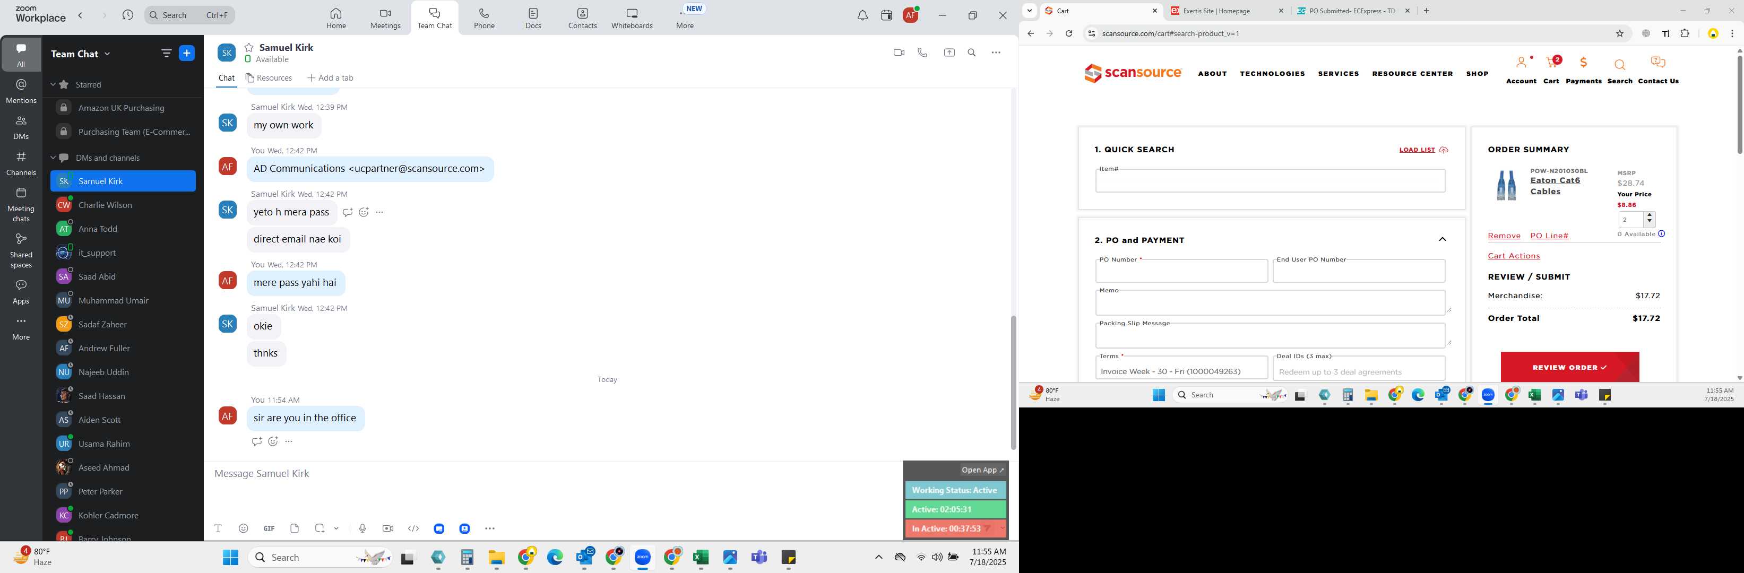1744x573 pixels.
Task: Click the Message Samuel Kirk input box
Action: [x=555, y=474]
